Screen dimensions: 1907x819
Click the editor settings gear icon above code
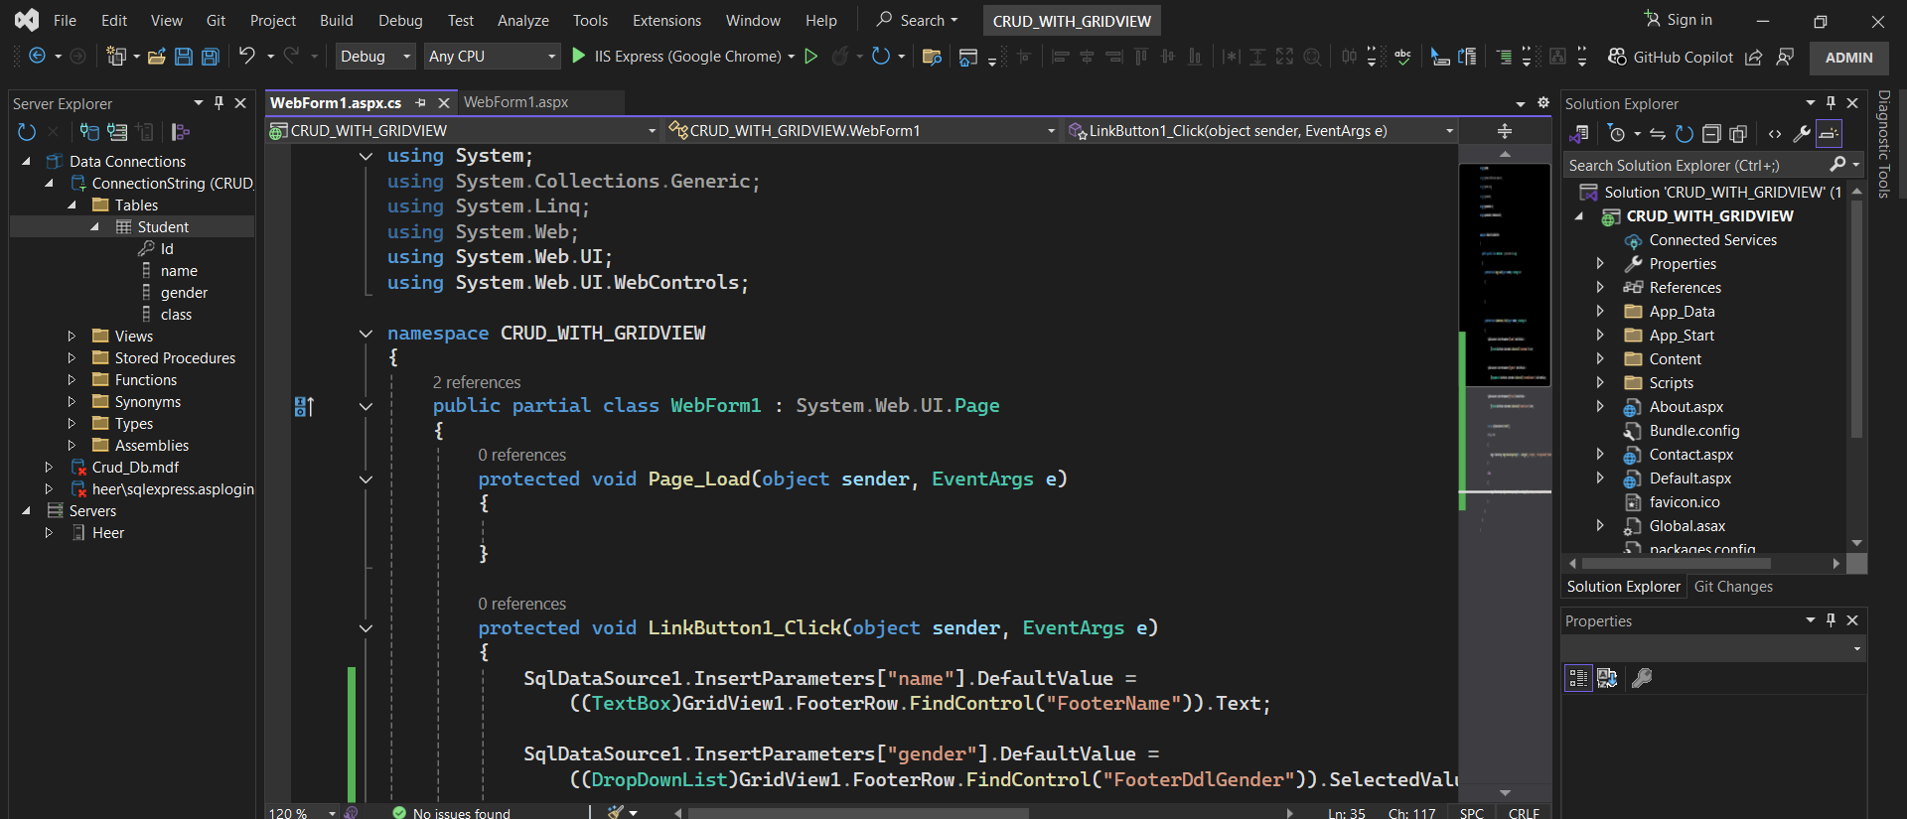[x=1543, y=102]
